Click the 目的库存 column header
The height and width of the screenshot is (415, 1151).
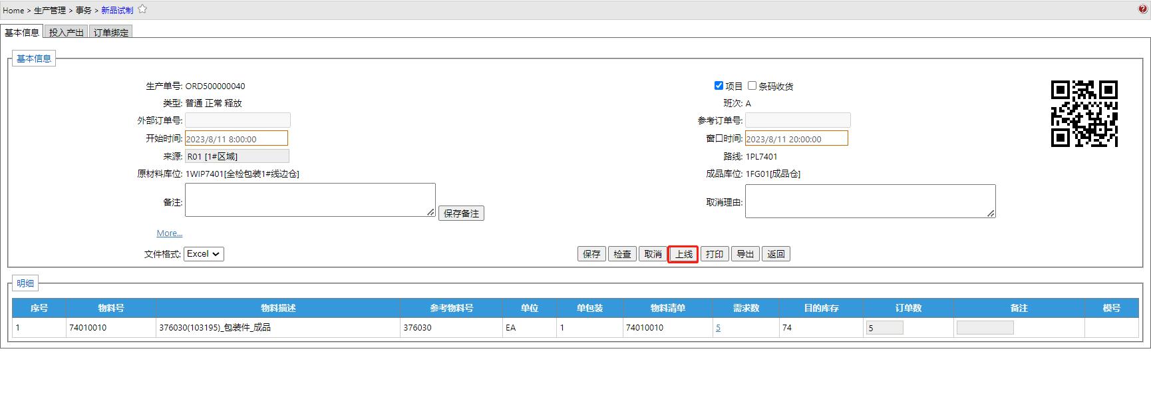[822, 308]
